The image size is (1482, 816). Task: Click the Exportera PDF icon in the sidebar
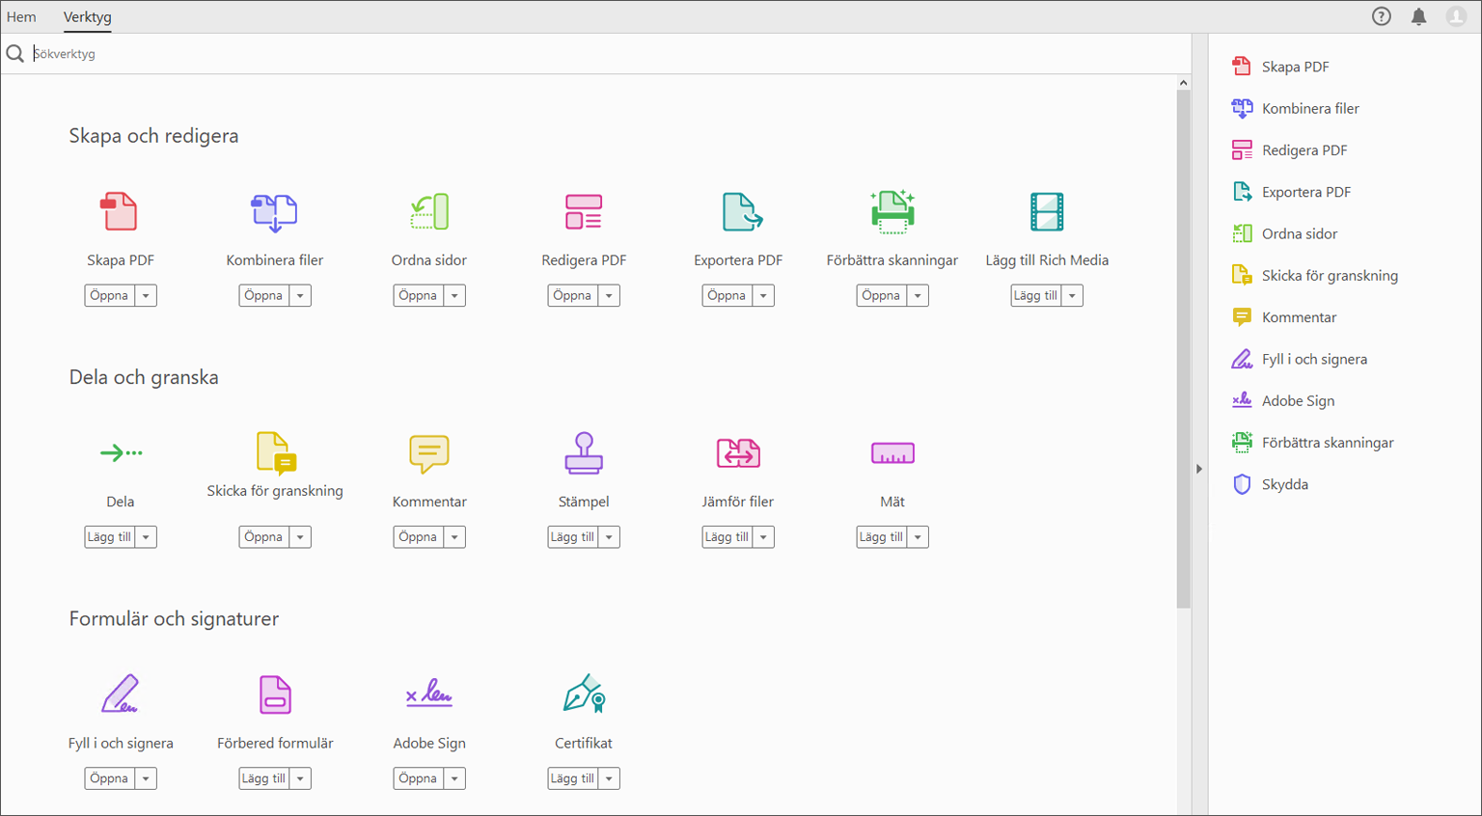pyautogui.click(x=1242, y=192)
